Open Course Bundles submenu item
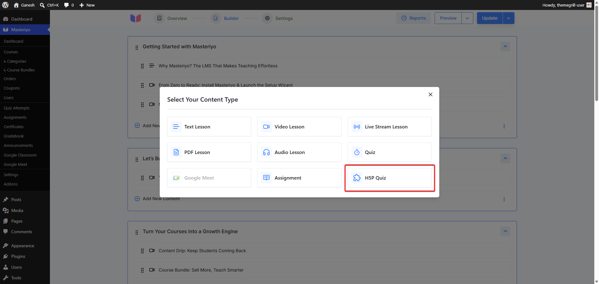 (x=19, y=70)
